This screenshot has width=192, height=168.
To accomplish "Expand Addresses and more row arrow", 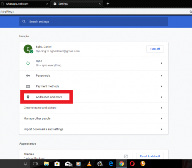I will (162, 97).
